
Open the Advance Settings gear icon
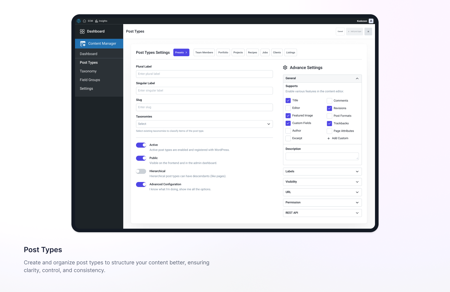(x=285, y=67)
